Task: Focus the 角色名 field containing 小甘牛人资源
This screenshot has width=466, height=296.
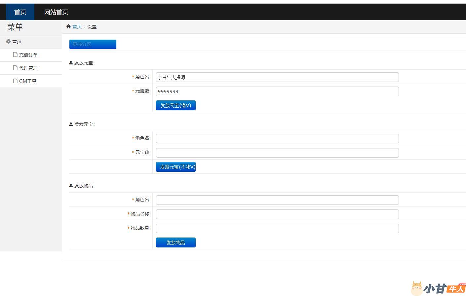Action: [277, 77]
